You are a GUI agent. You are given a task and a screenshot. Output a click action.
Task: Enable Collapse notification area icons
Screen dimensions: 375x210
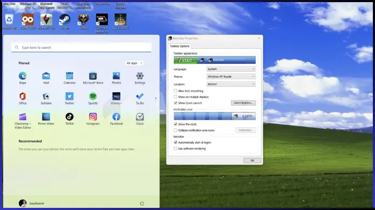click(x=176, y=130)
